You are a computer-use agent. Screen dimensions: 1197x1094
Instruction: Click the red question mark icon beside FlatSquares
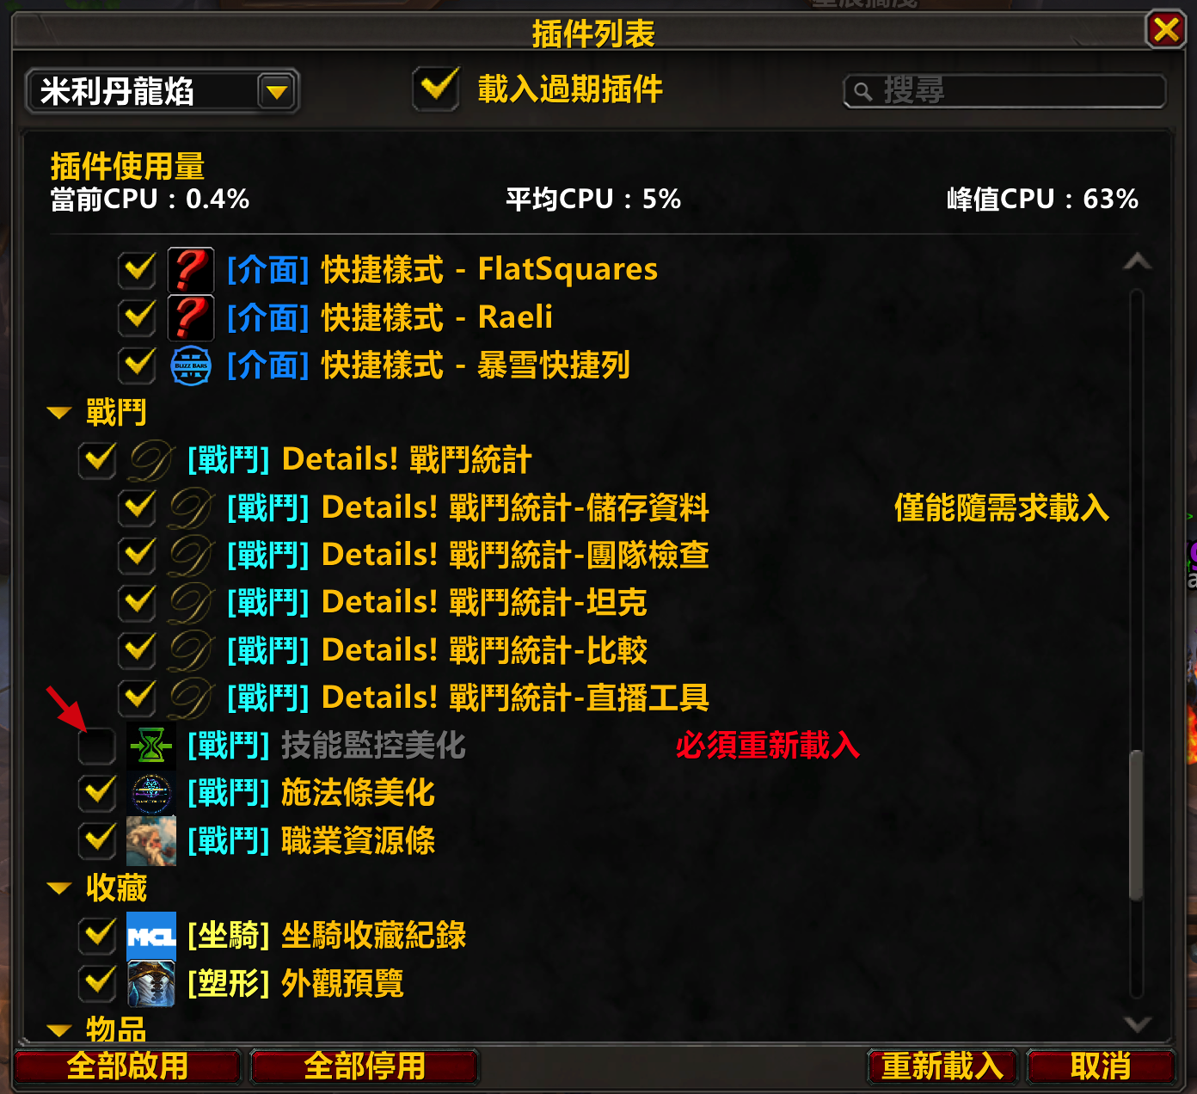click(190, 270)
